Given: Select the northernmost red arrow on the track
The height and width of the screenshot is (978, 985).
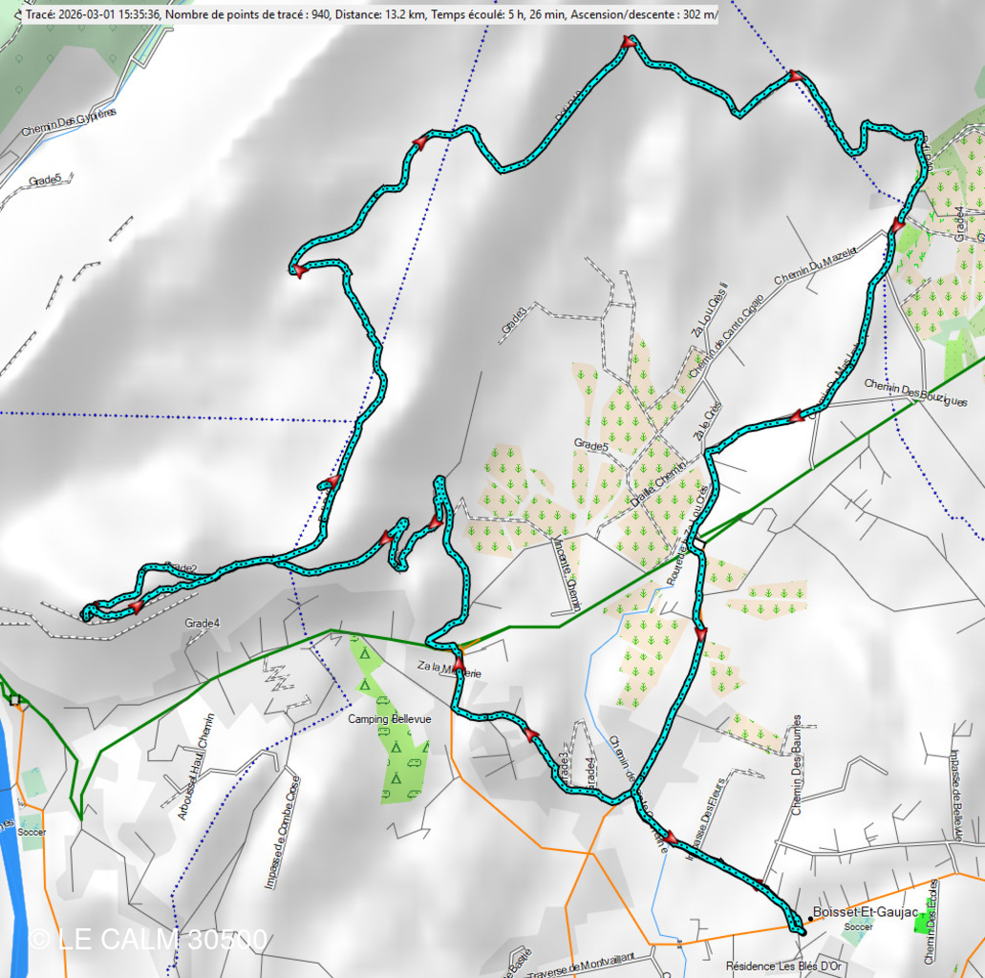Looking at the screenshot, I should click(x=628, y=42).
